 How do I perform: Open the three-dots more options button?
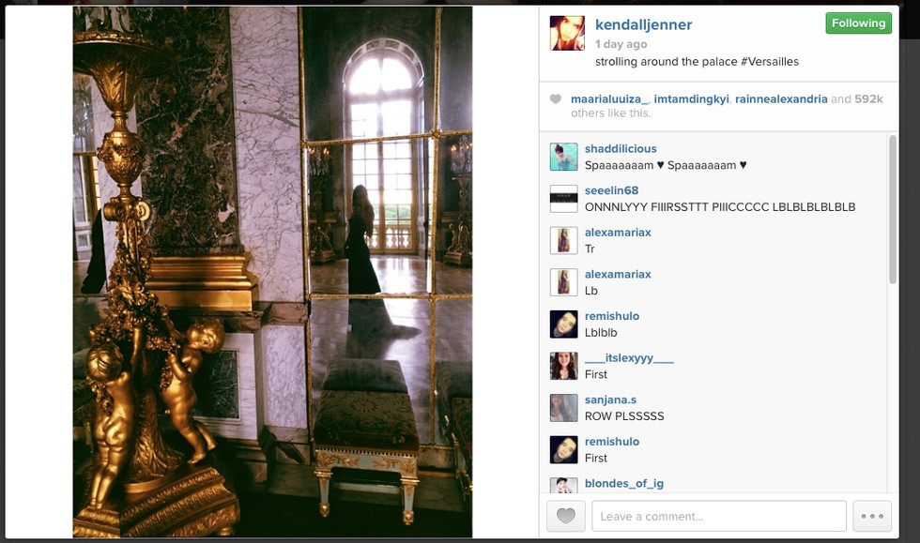pyautogui.click(x=872, y=516)
